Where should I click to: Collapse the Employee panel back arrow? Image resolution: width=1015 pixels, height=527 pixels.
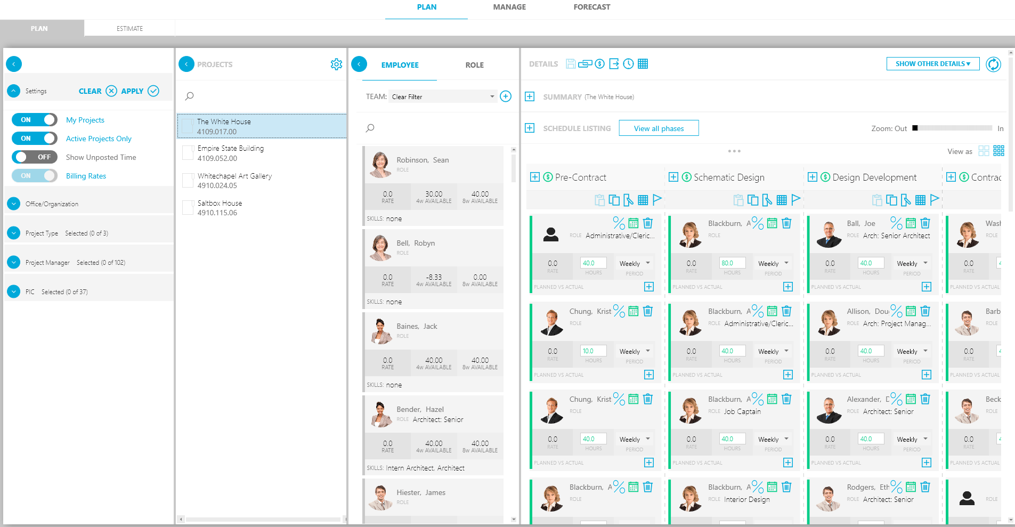coord(359,64)
